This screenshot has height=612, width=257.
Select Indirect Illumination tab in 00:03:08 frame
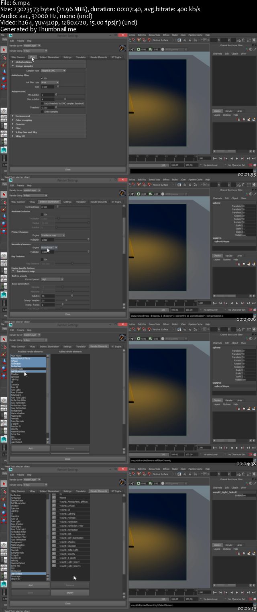49,202
